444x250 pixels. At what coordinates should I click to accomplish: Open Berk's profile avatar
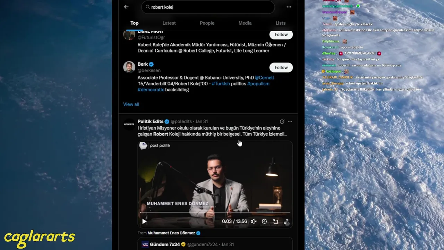[x=129, y=67]
